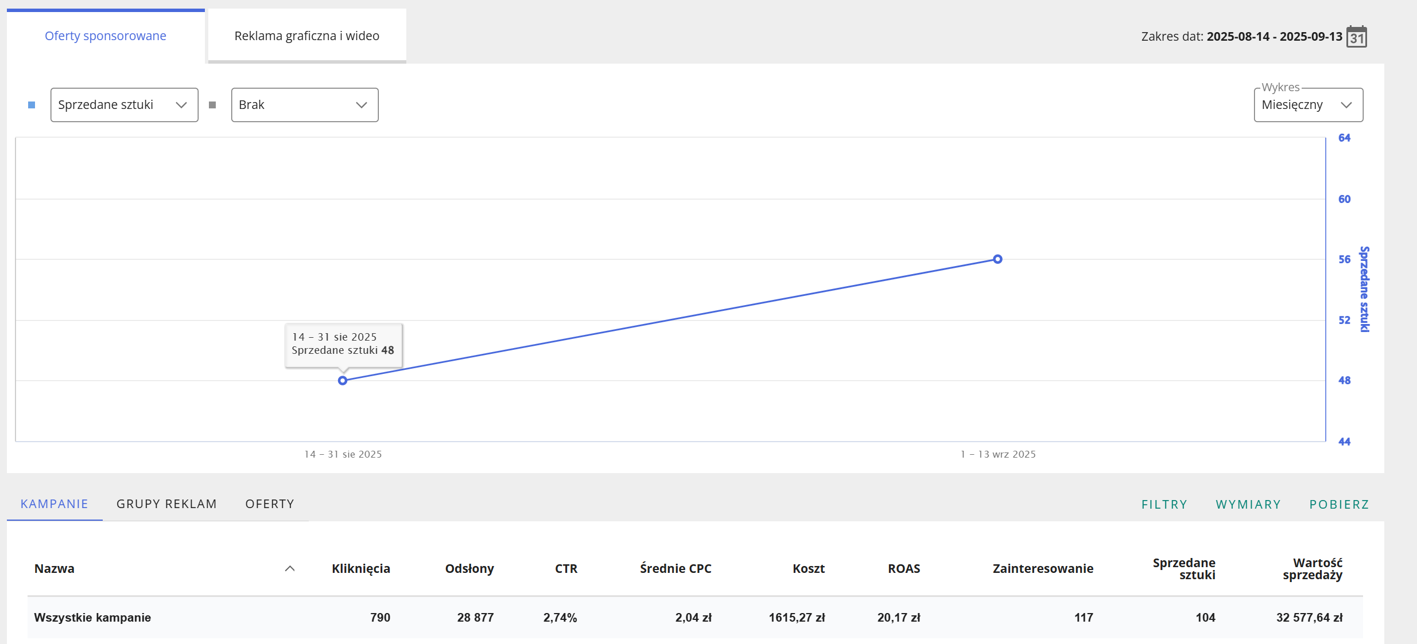Image resolution: width=1417 pixels, height=644 pixels.
Task: Click the 1615,27 zł cost value
Action: pyautogui.click(x=797, y=618)
